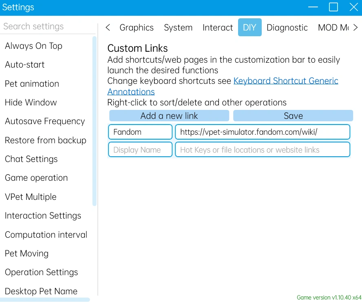Go to the Diagnostic tab
This screenshot has width=362, height=302.
(x=287, y=28)
